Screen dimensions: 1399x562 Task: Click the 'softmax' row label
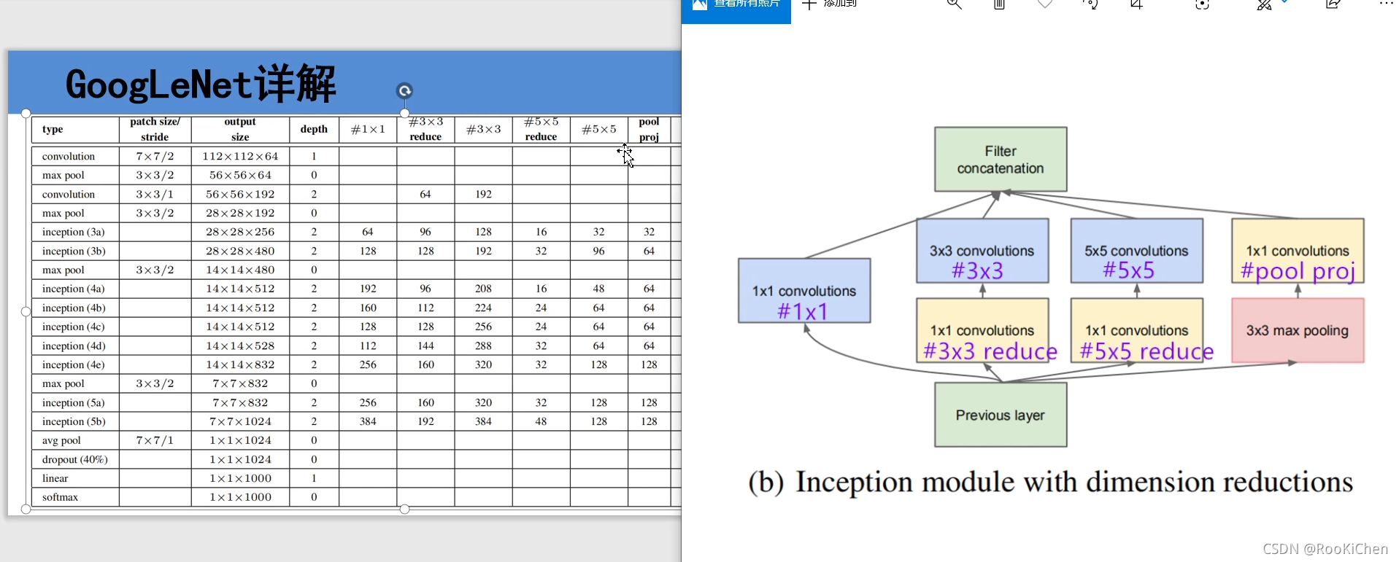point(60,497)
